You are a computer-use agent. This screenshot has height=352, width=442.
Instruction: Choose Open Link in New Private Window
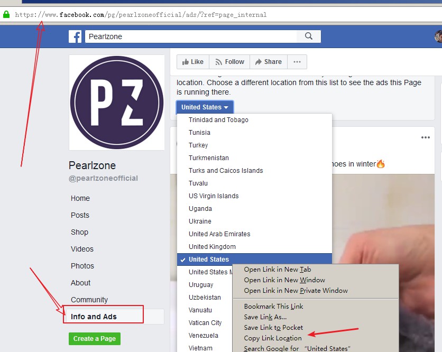point(316,291)
